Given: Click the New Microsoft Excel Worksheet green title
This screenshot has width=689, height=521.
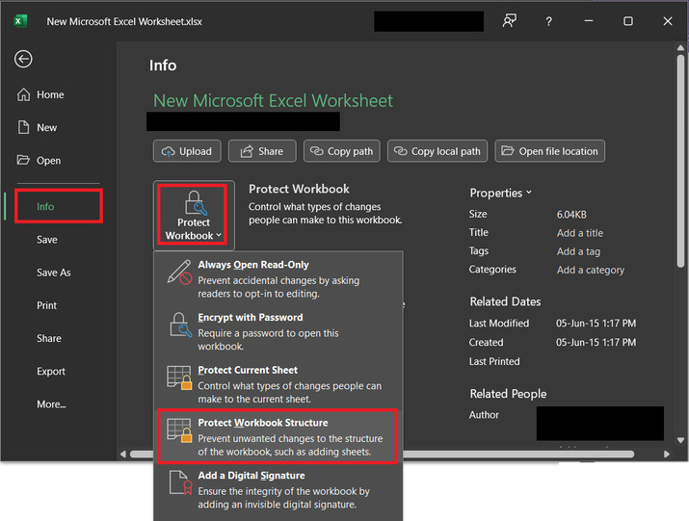Looking at the screenshot, I should pyautogui.click(x=273, y=100).
